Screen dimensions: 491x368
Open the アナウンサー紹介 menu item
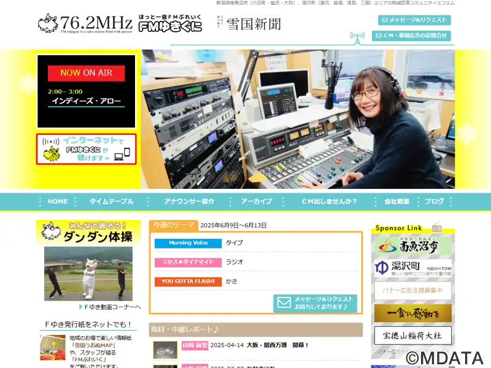(x=189, y=202)
